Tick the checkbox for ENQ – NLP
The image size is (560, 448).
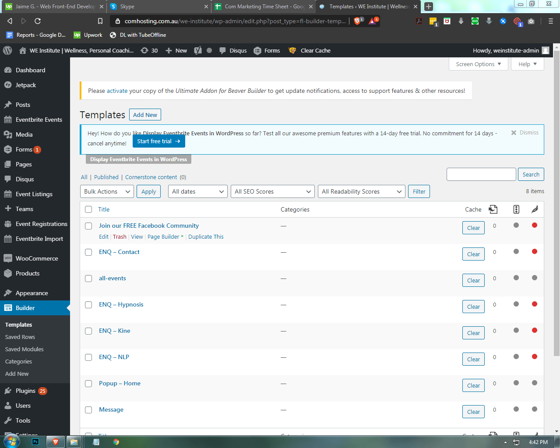pos(88,357)
